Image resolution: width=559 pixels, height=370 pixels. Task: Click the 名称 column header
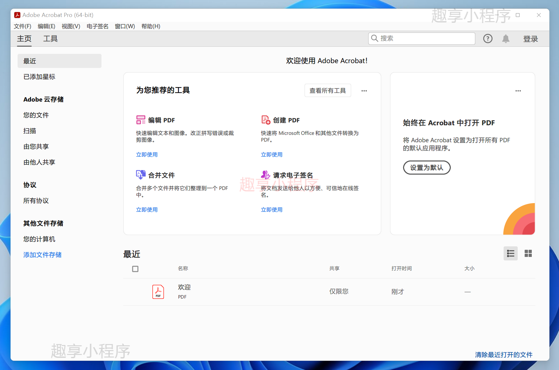[x=183, y=268]
